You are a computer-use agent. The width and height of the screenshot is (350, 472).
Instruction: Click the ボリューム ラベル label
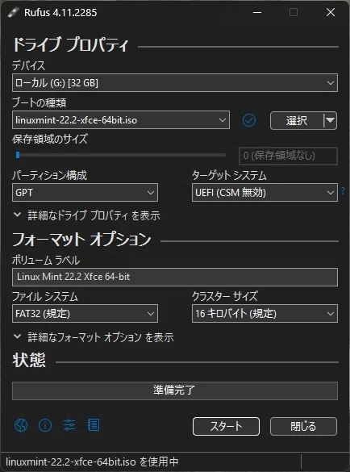click(46, 260)
